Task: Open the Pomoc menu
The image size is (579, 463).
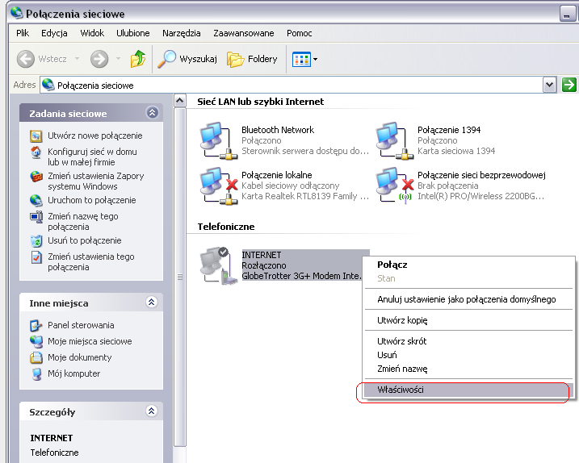Action: [300, 33]
